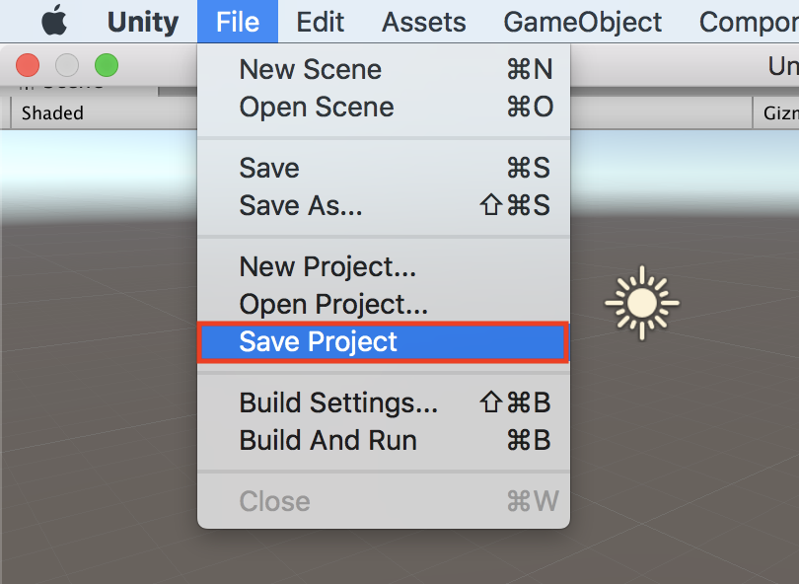Open the GameObject menu
This screenshot has width=799, height=584.
click(583, 22)
